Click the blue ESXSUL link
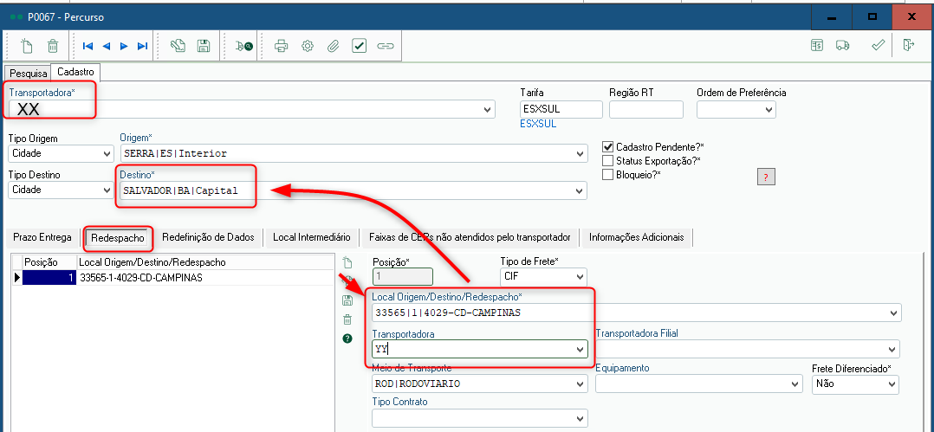Screen dimensions: 934x432 click(x=538, y=125)
